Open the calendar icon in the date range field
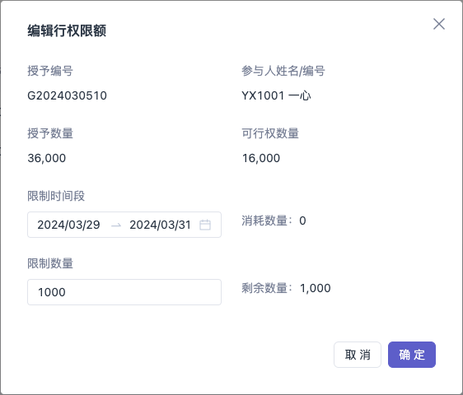This screenshot has width=463, height=395. [205, 225]
